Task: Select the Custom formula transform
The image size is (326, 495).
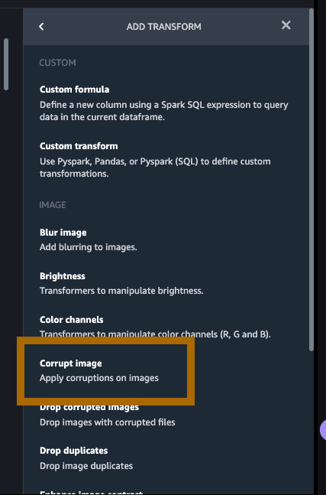Action: tap(164, 103)
